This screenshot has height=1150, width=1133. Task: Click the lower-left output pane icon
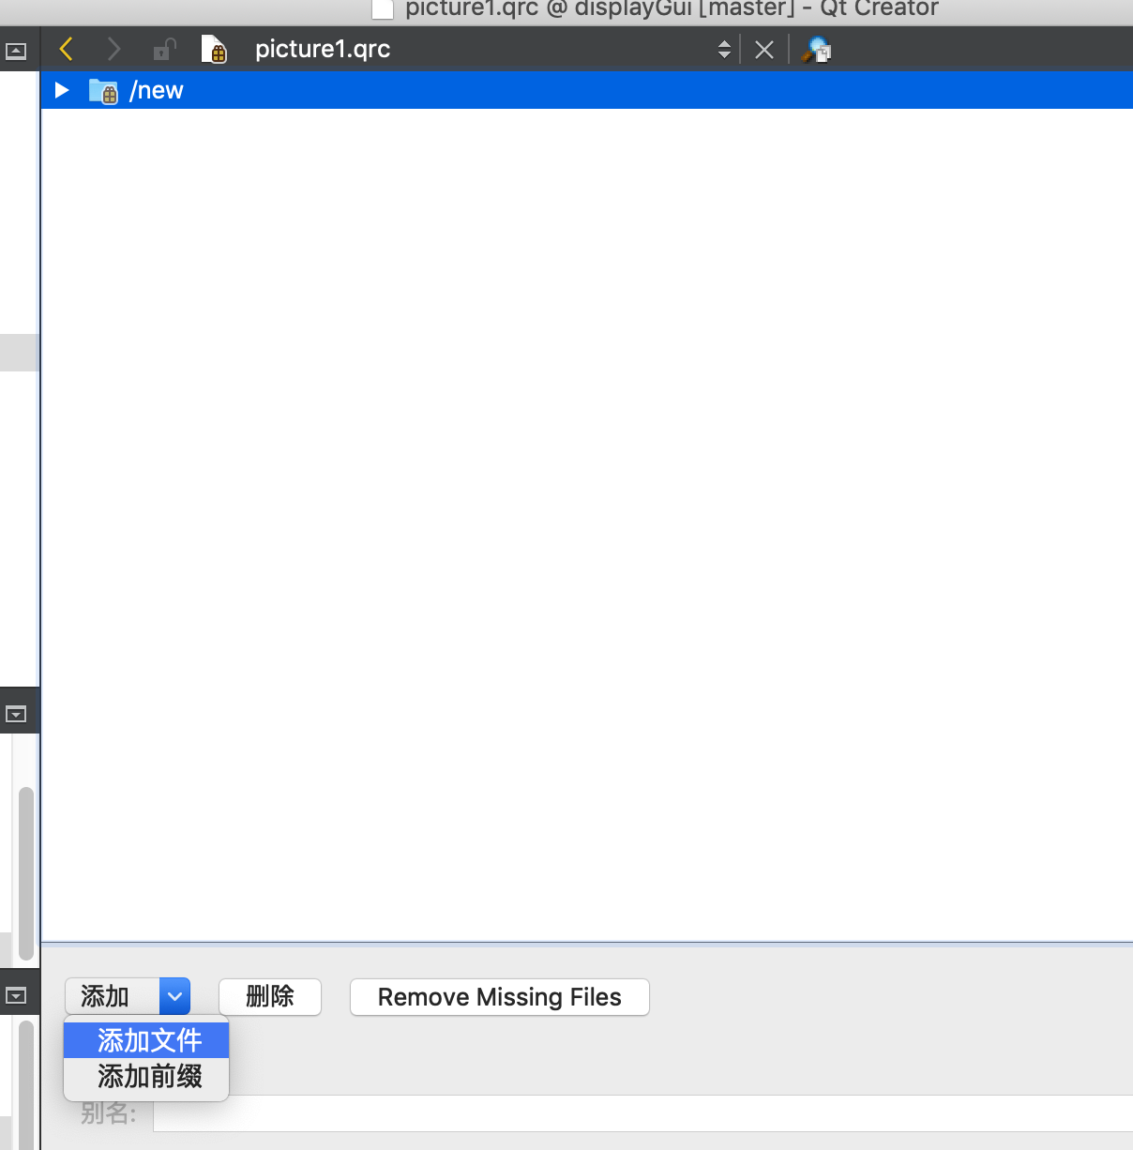click(x=17, y=713)
